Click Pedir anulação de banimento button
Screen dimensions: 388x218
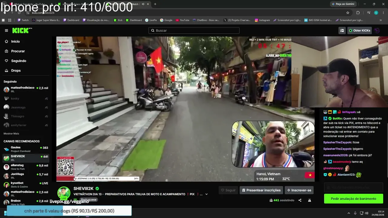coord(353,199)
